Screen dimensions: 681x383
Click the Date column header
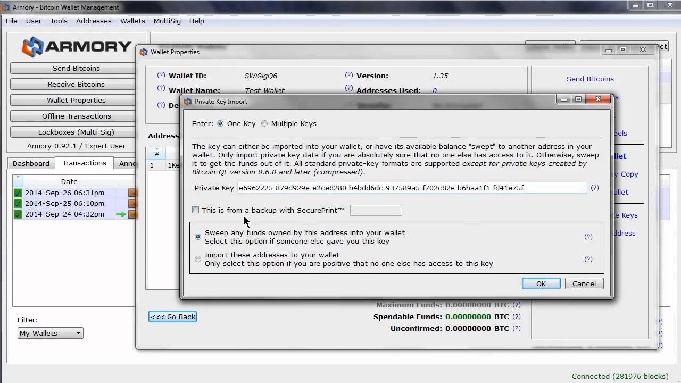69,181
